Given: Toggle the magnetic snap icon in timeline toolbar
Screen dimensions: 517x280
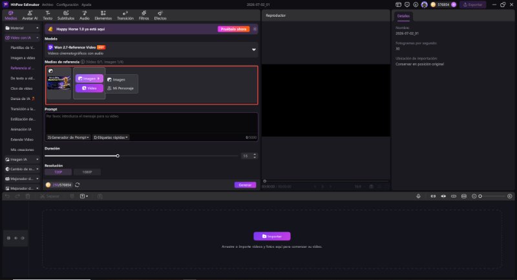Looking at the screenshot, I should [x=433, y=196].
